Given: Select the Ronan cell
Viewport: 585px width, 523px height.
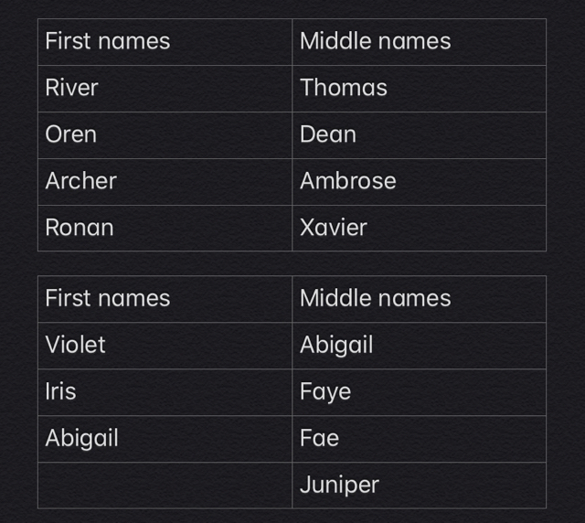Looking at the screenshot, I should pyautogui.click(x=165, y=228).
